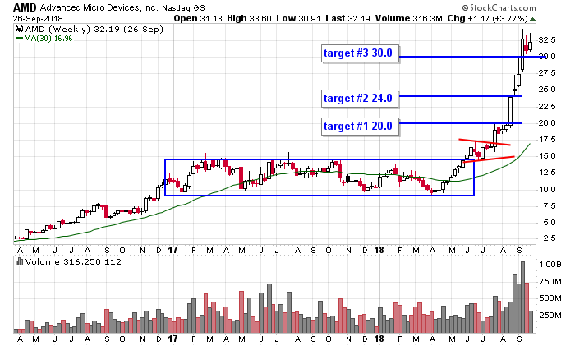Screen dimensions: 575x346
Task: Click the target #2 24.0 annotation label
Action: [360, 99]
